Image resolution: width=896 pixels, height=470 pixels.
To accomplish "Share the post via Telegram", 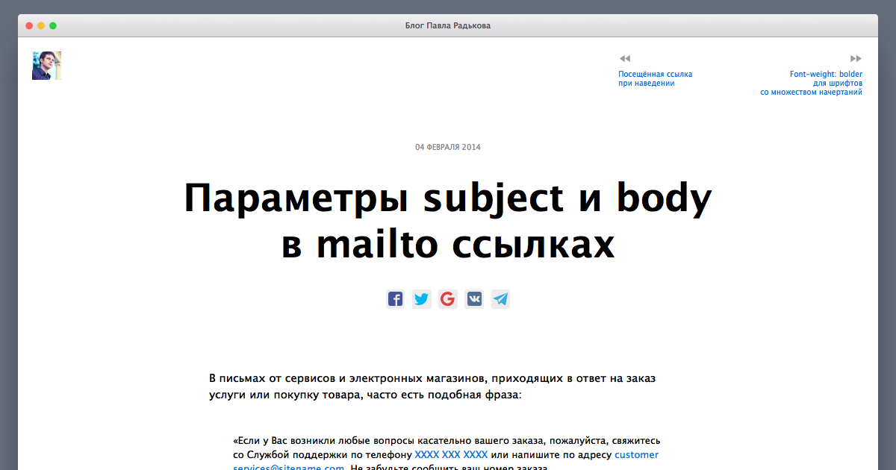I will coord(500,298).
